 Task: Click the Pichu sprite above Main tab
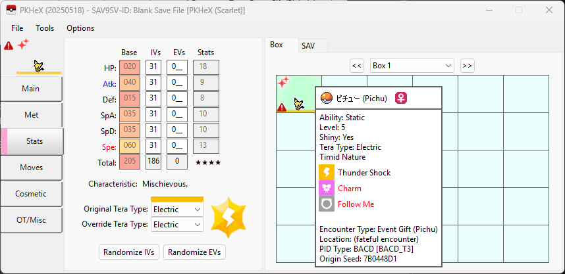[40, 64]
